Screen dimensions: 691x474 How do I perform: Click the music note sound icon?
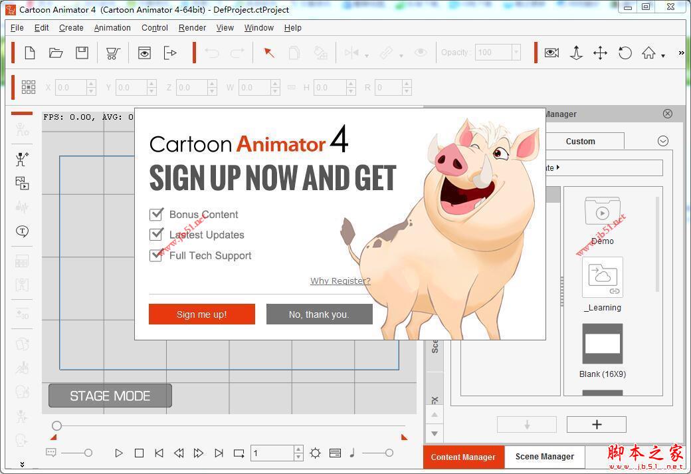(352, 453)
